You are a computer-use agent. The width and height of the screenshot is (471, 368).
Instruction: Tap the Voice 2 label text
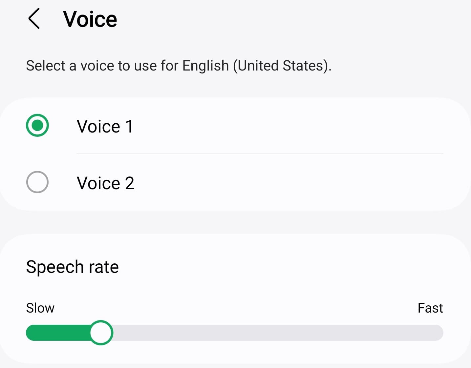pos(105,183)
